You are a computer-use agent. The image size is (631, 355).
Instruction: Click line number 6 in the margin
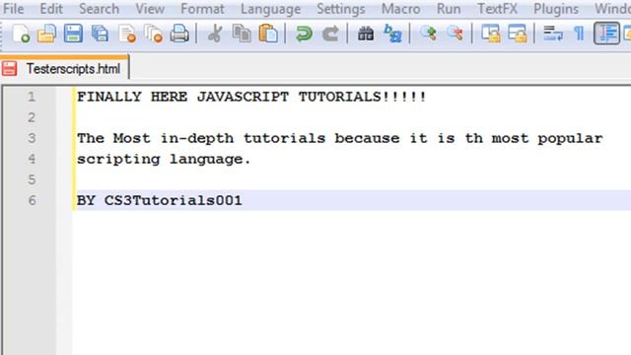click(32, 200)
